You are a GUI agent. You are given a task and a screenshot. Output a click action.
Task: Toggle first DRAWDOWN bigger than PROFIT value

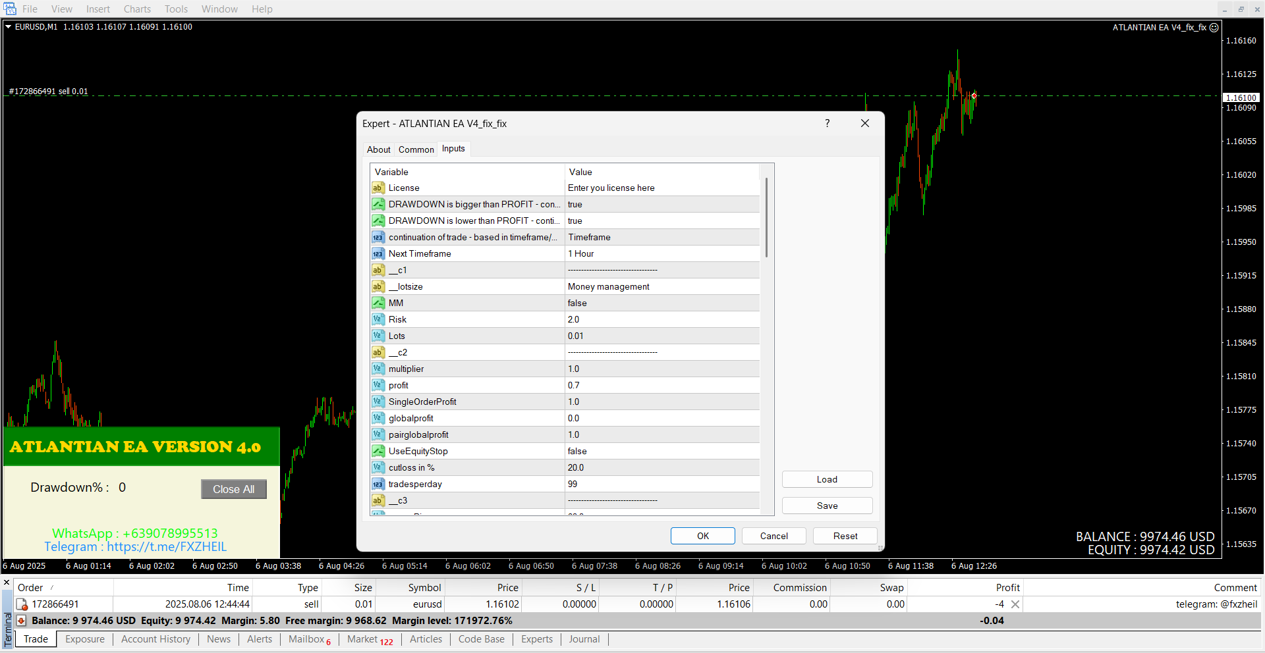(661, 205)
